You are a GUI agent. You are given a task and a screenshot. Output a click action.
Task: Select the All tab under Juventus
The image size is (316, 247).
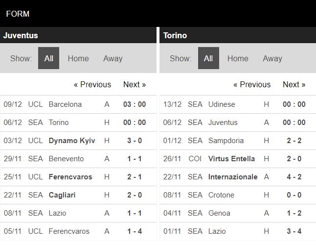click(x=49, y=58)
